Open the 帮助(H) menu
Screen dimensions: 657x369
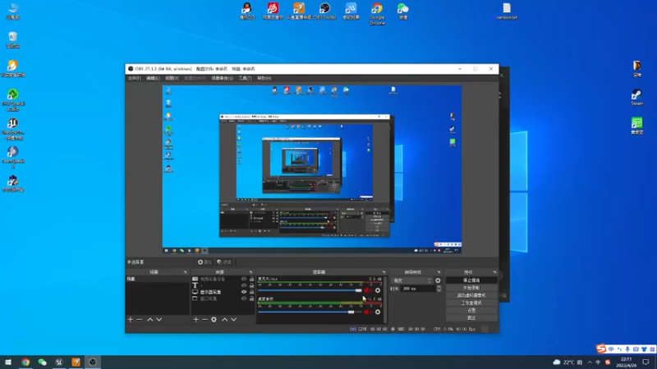pyautogui.click(x=264, y=78)
